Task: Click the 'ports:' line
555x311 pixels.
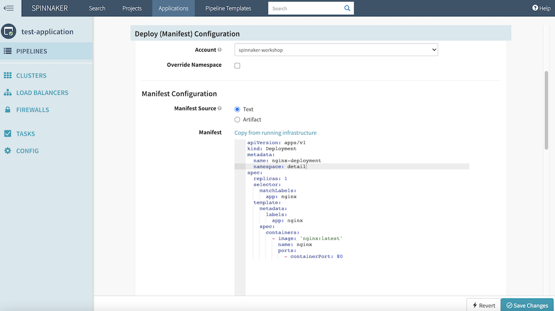Action: [287, 250]
